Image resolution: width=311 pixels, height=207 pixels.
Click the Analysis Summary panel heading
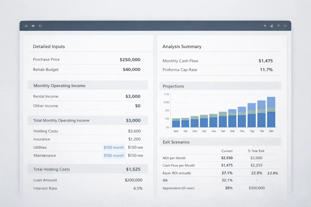click(x=182, y=46)
